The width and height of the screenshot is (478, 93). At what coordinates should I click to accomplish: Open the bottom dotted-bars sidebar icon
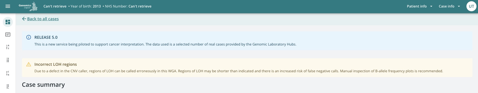pos(8,86)
